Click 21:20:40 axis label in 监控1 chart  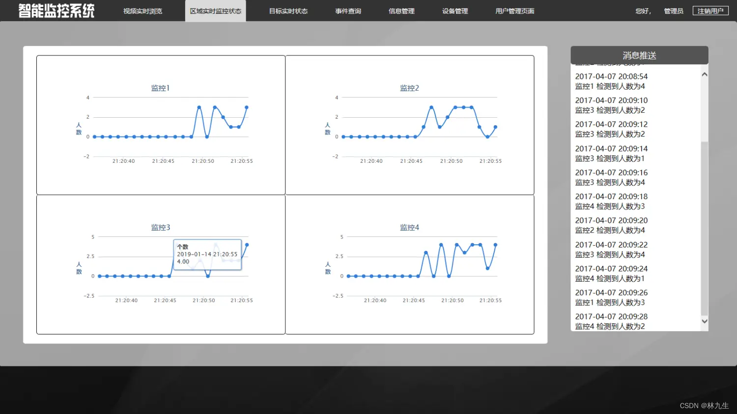pos(123,161)
